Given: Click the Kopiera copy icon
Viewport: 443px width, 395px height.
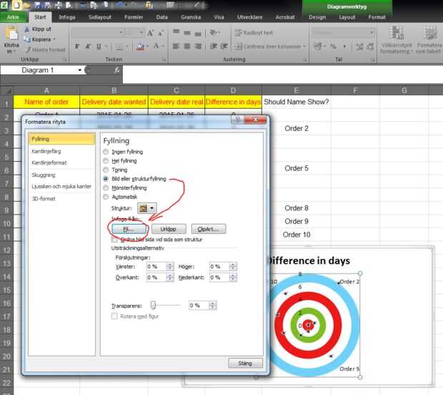Looking at the screenshot, I should click(x=26, y=39).
